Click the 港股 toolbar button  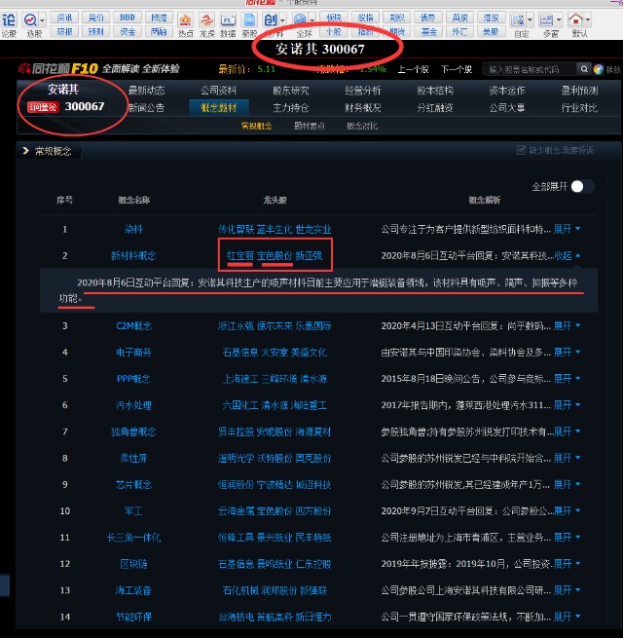491,18
